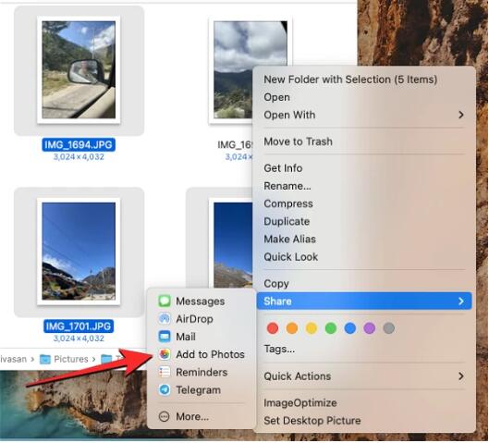Click the Telegram icon
The height and width of the screenshot is (443, 489).
165,390
